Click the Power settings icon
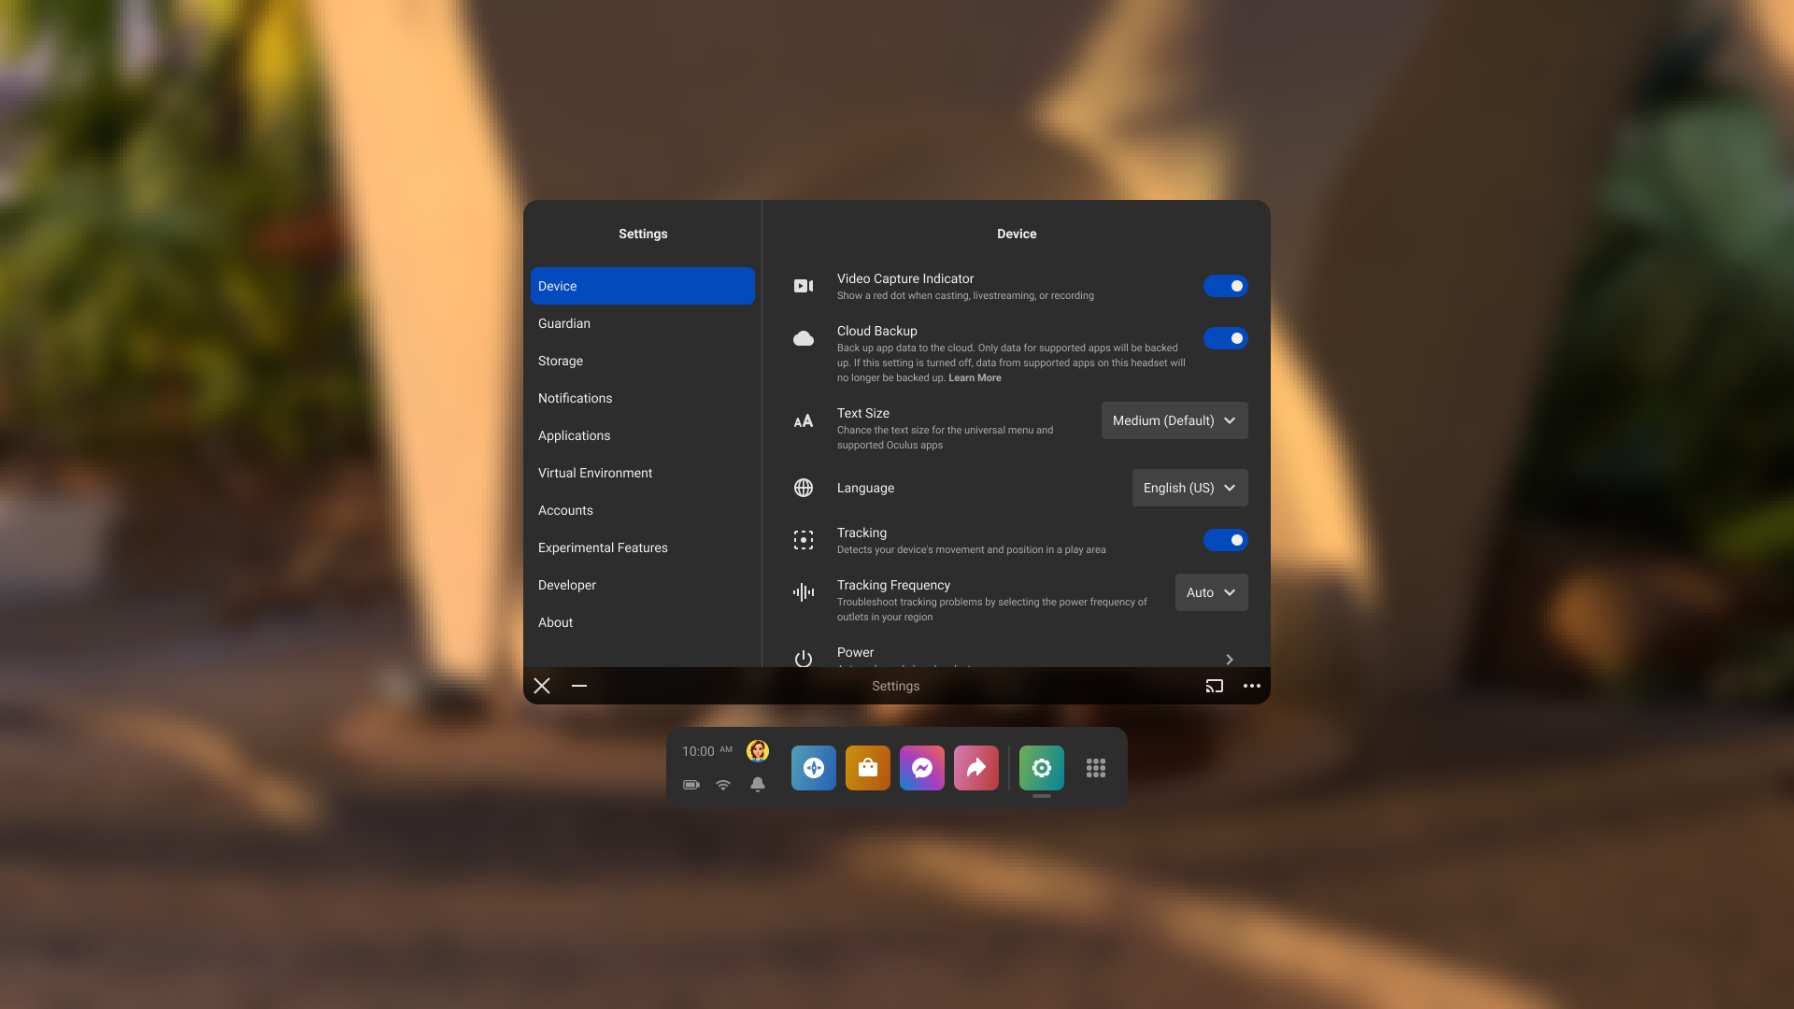Viewport: 1794px width, 1009px height. pyautogui.click(x=802, y=659)
